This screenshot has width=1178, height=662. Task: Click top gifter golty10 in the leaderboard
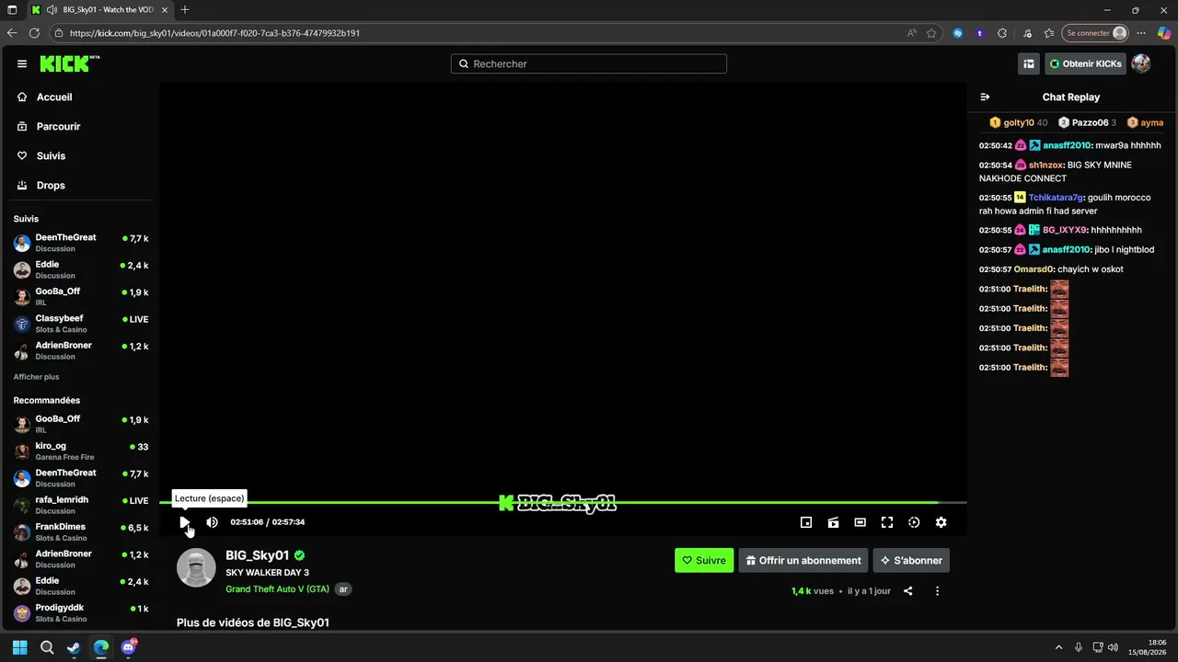1019,122
